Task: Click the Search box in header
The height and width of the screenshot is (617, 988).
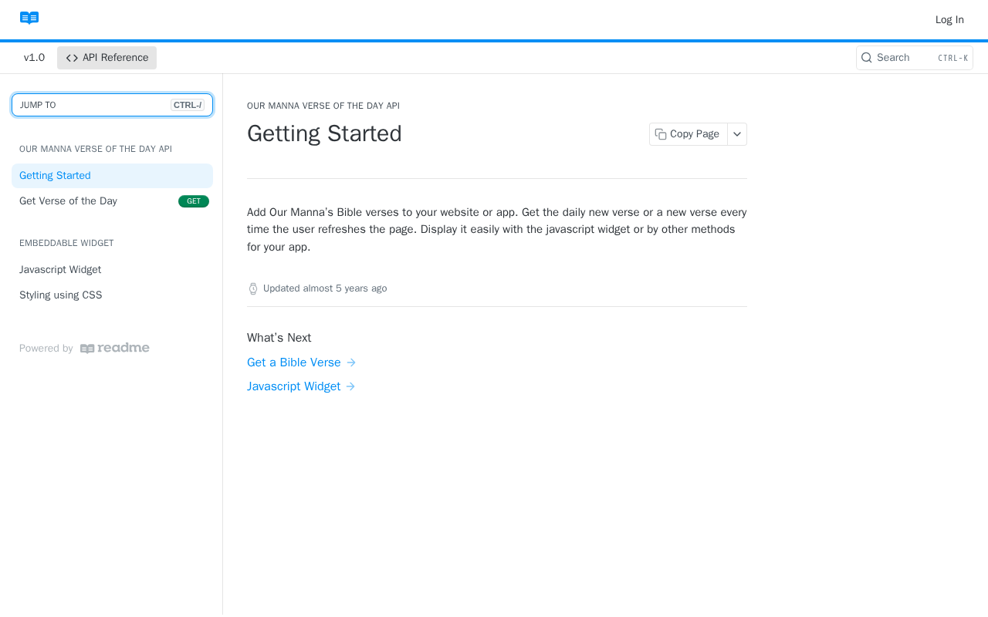Action: 914,58
